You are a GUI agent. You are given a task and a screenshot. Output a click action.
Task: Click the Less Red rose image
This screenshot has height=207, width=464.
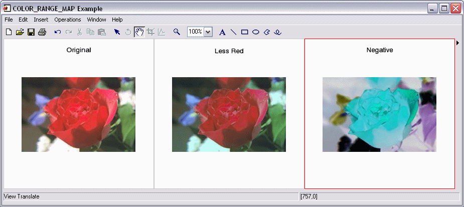click(229, 114)
